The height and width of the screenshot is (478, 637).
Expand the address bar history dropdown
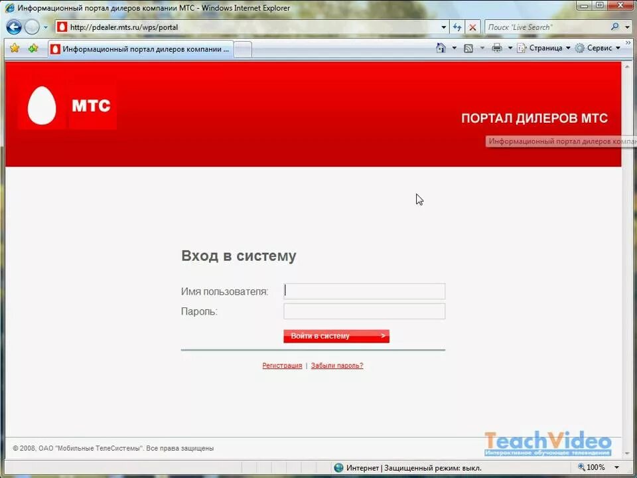pos(444,27)
